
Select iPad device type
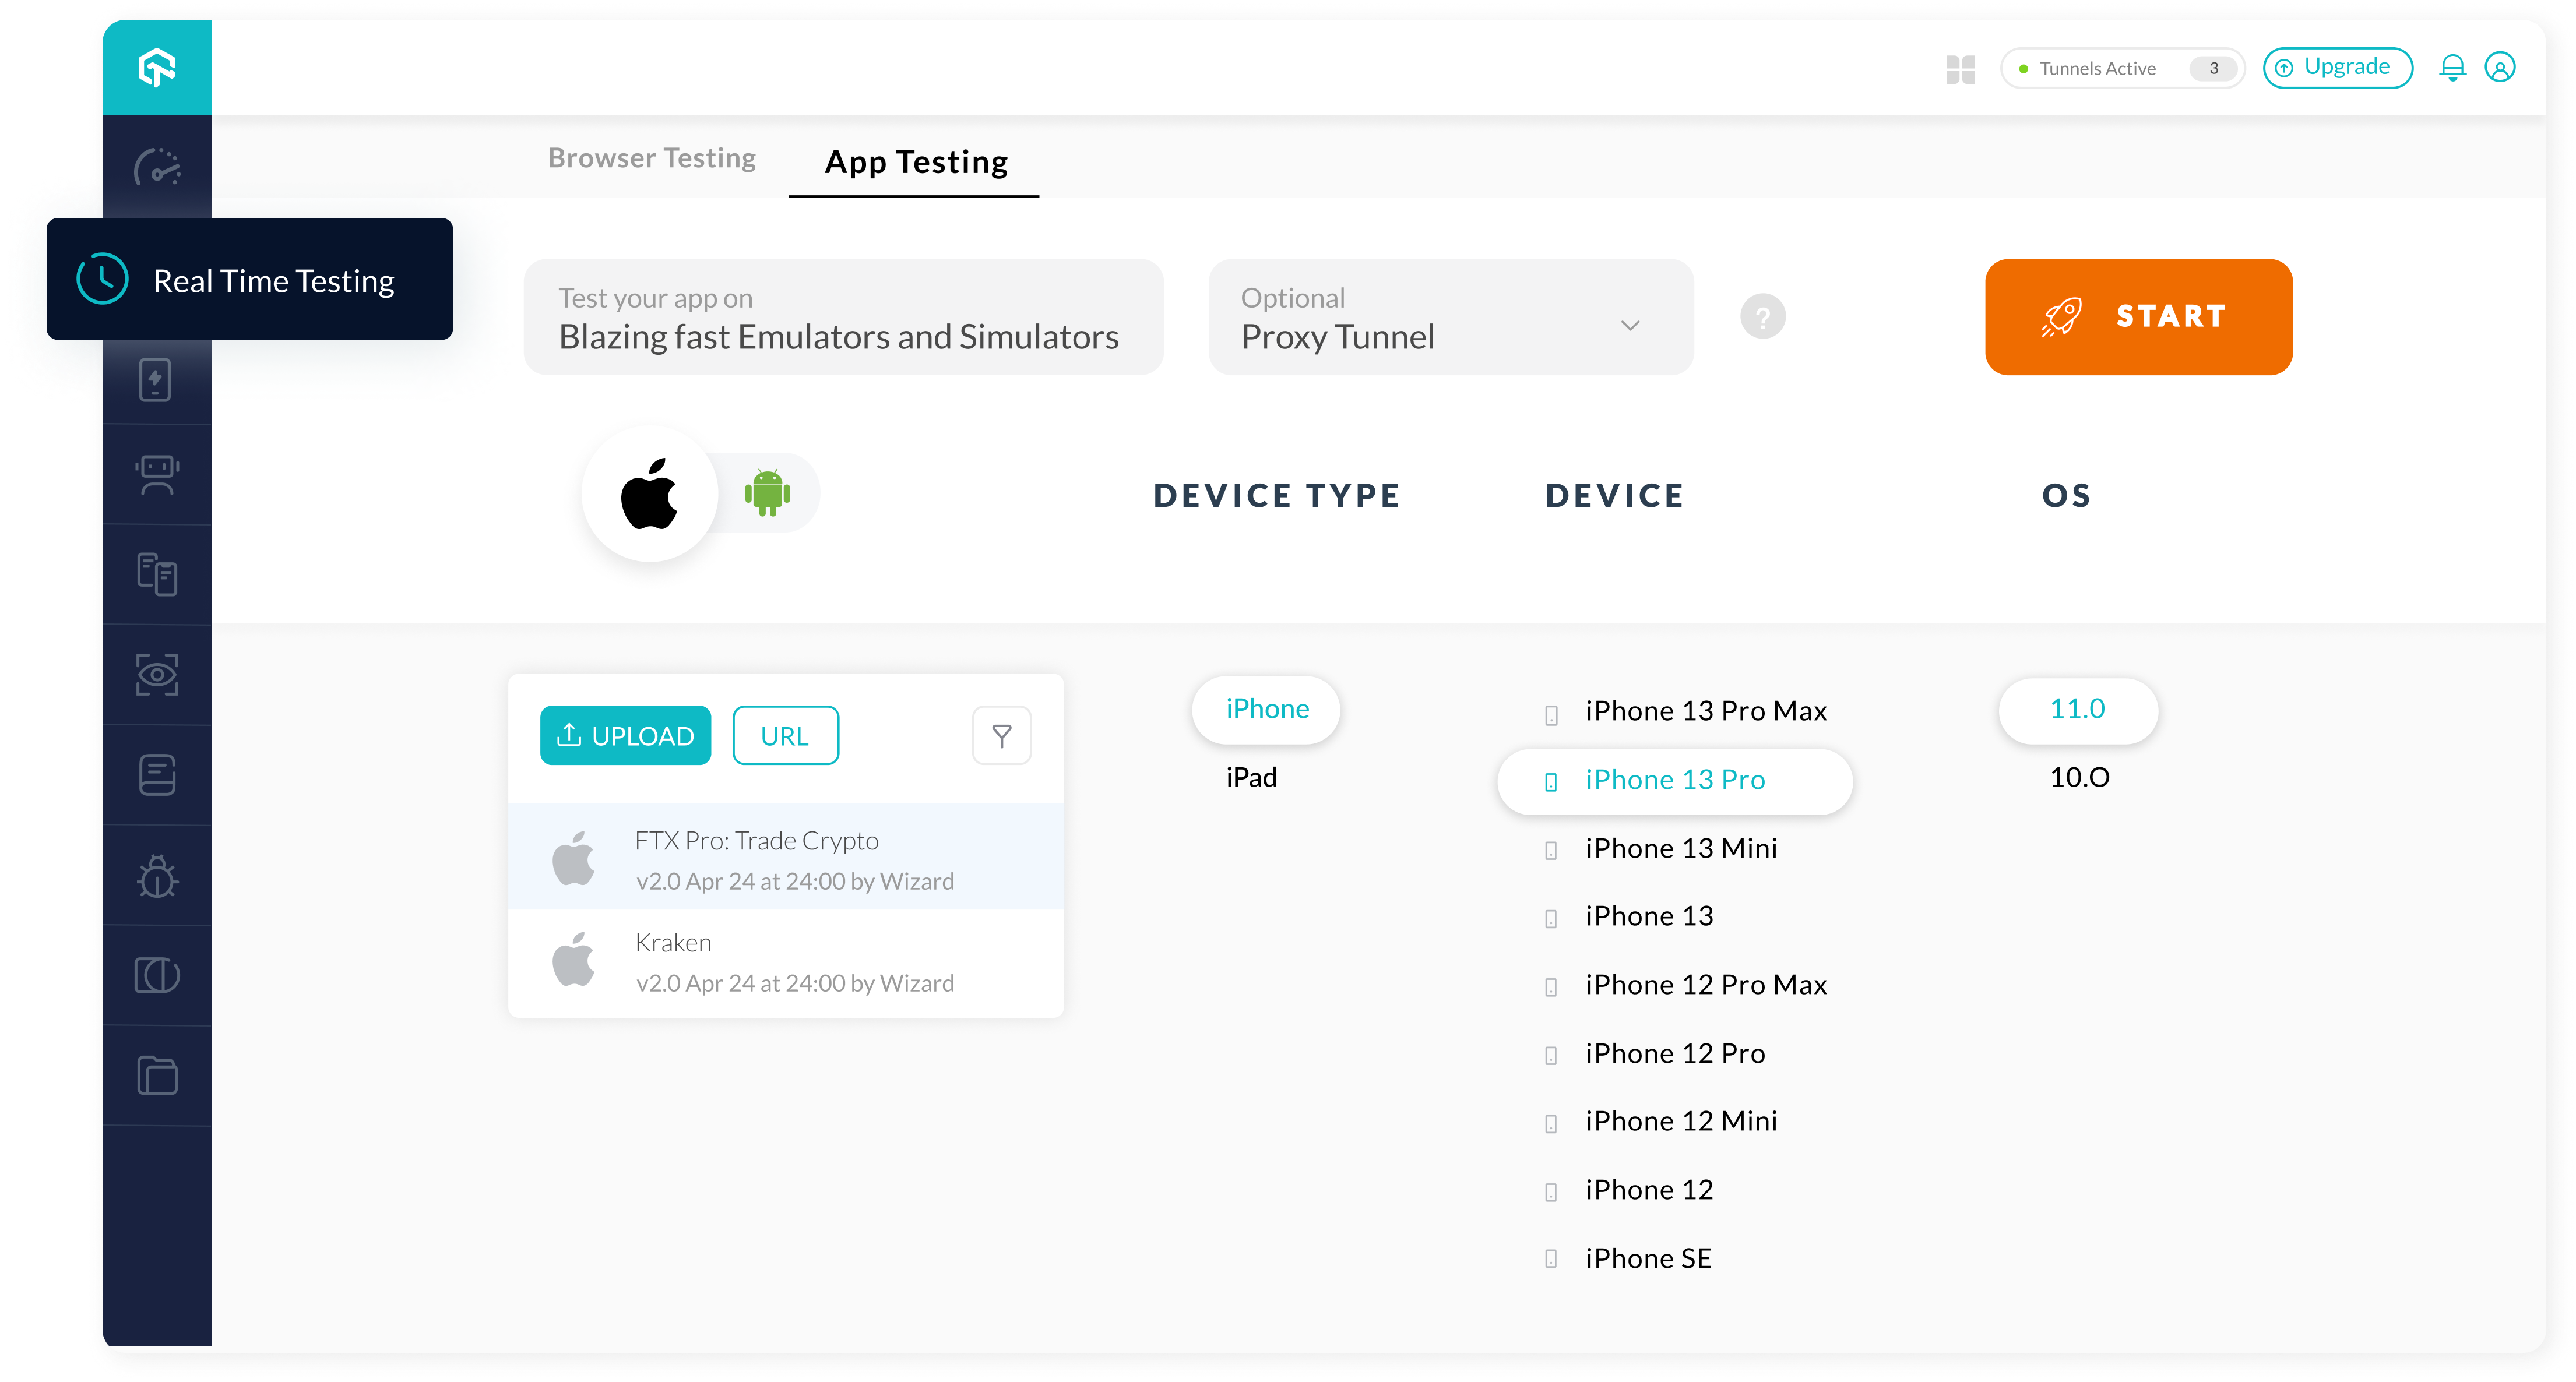(x=1251, y=777)
